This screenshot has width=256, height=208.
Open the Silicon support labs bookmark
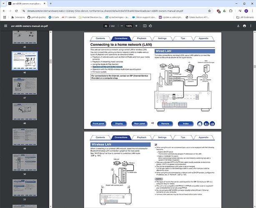[144, 17]
